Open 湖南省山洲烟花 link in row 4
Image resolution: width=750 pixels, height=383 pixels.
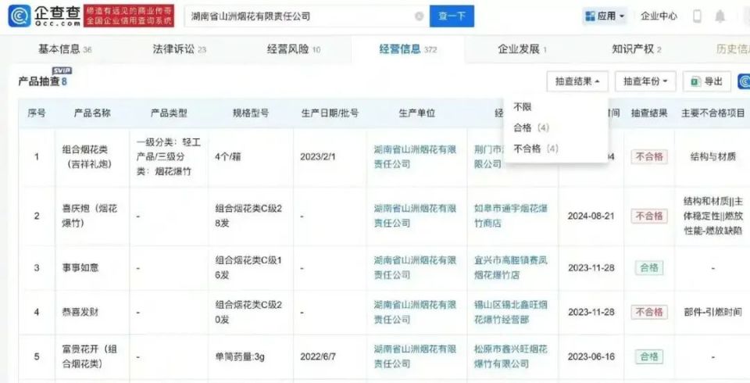[415, 312]
